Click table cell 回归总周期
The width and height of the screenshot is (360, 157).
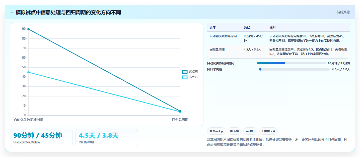click(x=217, y=49)
